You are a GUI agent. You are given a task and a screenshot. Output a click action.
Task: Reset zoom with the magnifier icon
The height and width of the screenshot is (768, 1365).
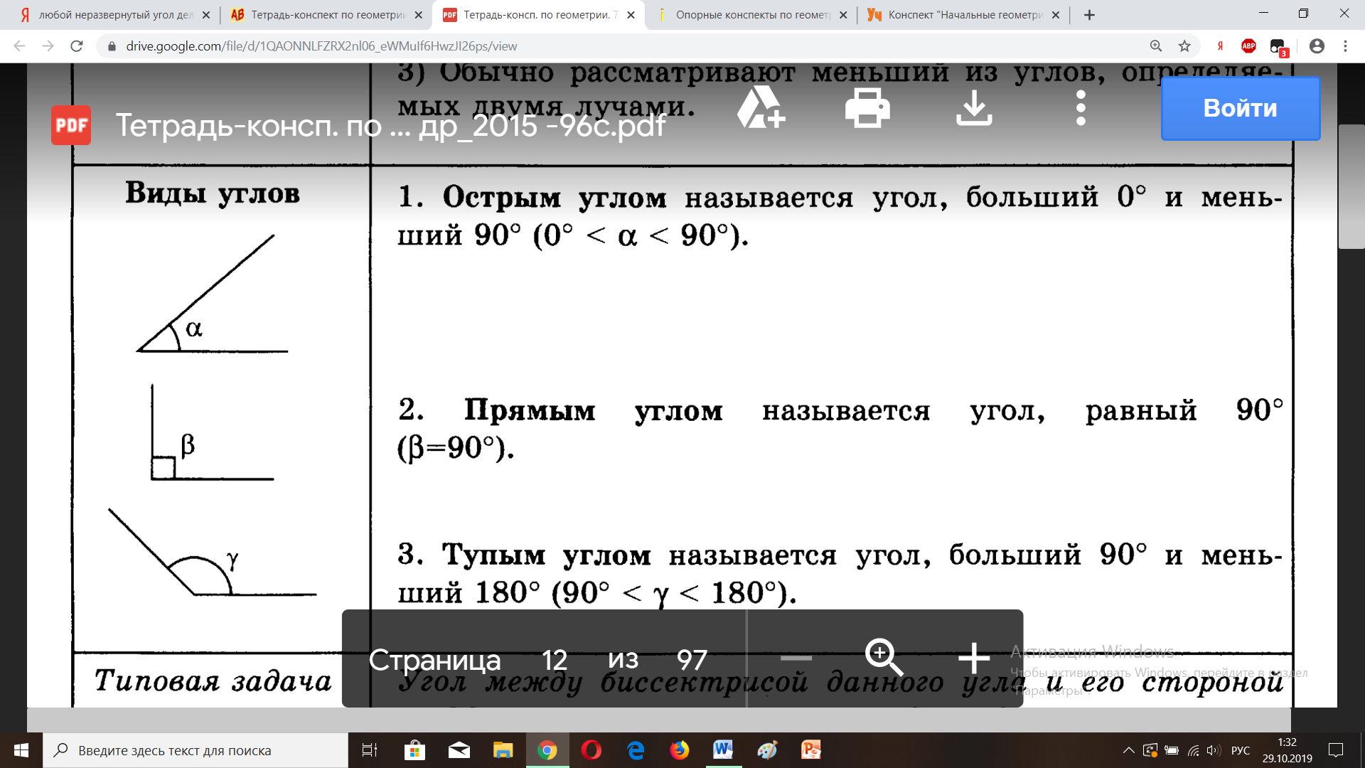(x=884, y=657)
